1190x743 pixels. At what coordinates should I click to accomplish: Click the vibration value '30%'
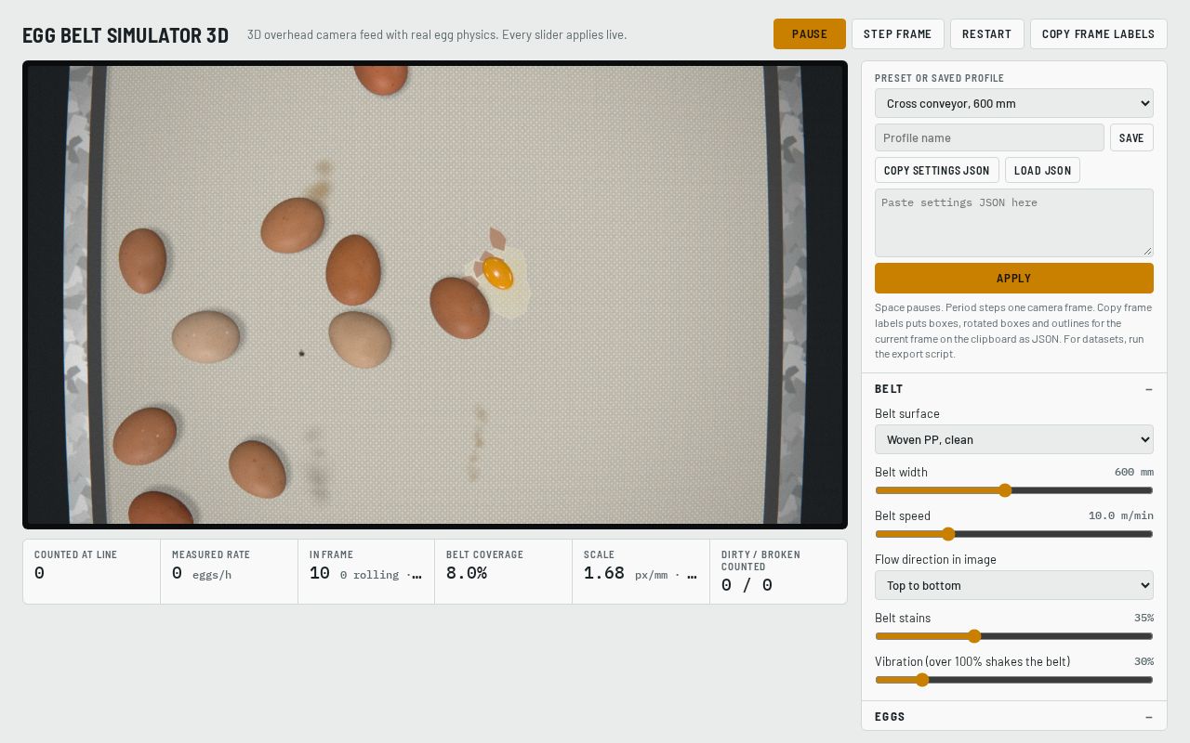point(1144,661)
